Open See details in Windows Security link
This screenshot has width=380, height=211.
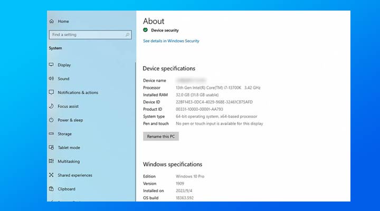point(171,41)
